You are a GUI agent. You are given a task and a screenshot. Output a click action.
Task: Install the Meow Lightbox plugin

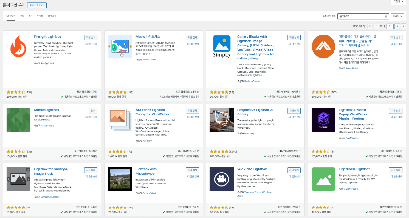coord(193,38)
